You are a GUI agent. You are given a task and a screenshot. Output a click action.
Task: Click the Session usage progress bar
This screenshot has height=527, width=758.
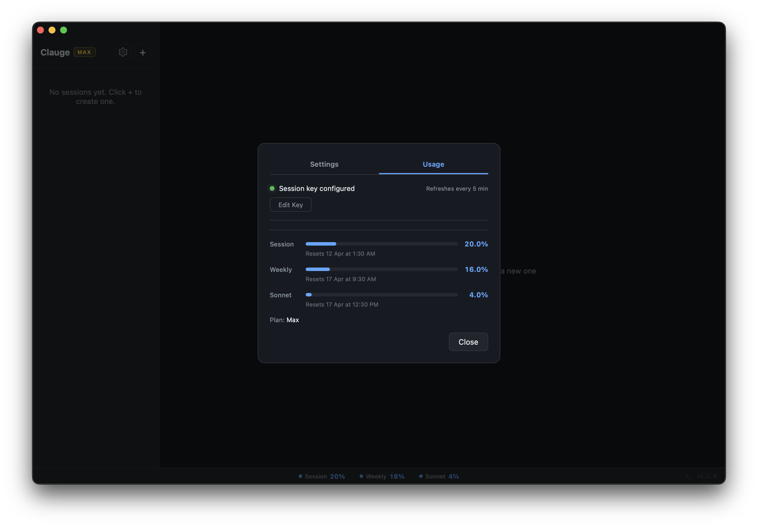pos(381,244)
